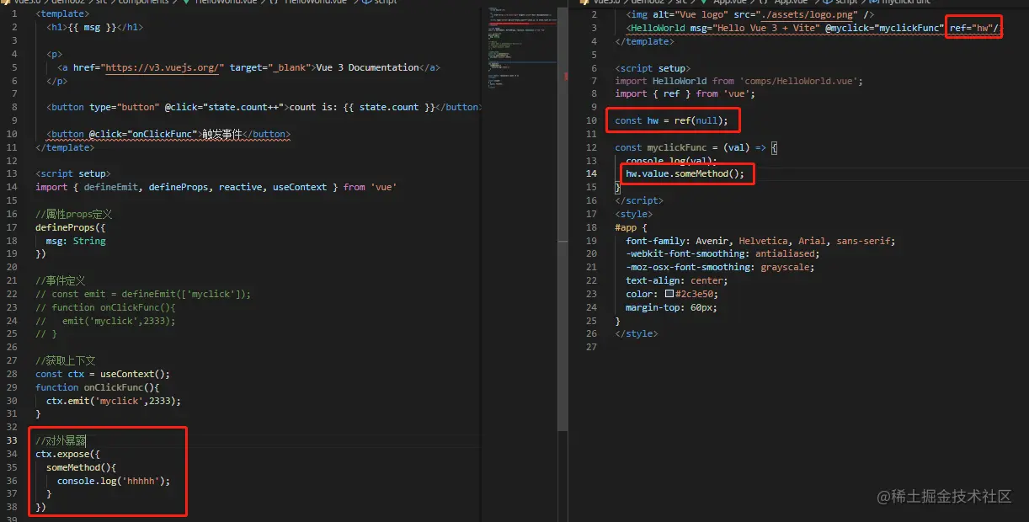Click '-moz-osx-font-smoothing: grayscale;' line
This screenshot has width=1029, height=522.
(720, 268)
